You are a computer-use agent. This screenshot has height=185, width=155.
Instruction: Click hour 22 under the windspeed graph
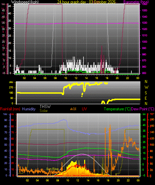click(127, 78)
